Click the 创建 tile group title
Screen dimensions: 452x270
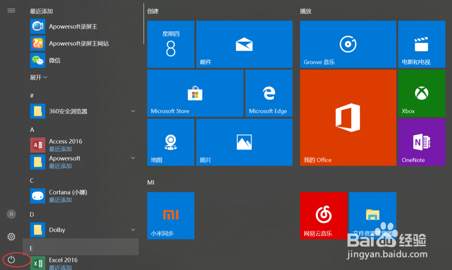(153, 11)
